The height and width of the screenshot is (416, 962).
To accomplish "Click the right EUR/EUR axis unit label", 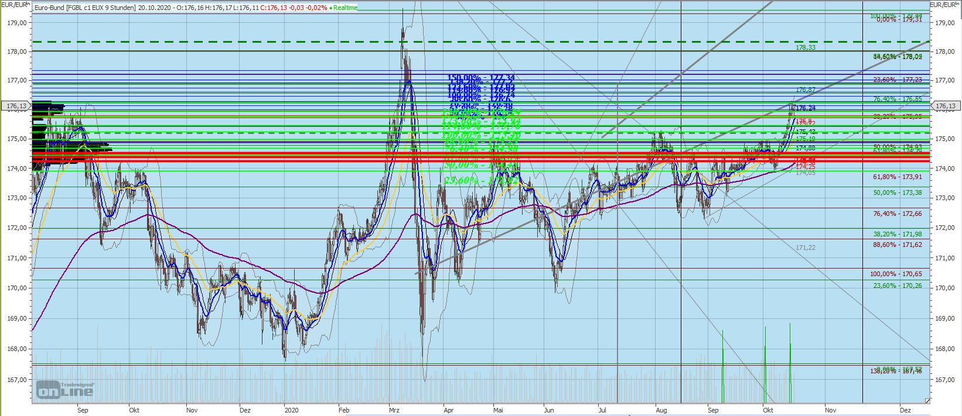I will click(x=946, y=5).
